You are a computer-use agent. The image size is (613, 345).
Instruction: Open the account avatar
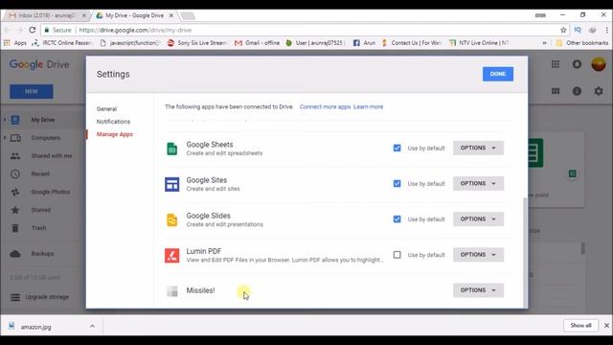click(x=599, y=64)
